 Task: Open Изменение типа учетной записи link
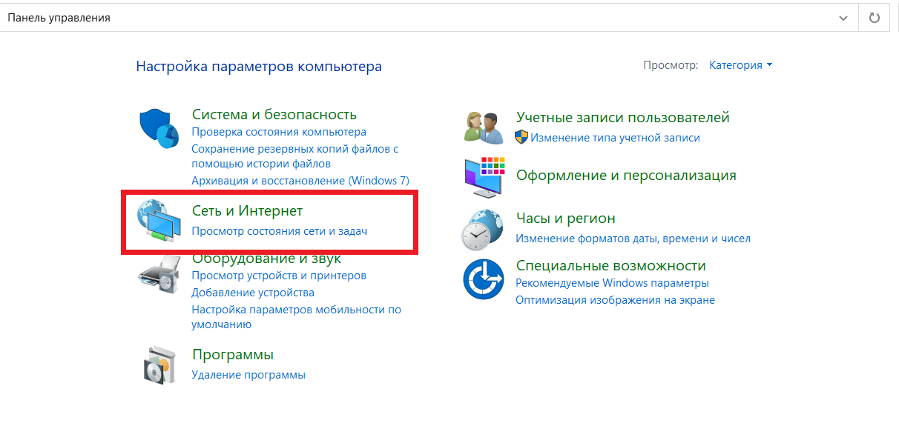tap(615, 138)
